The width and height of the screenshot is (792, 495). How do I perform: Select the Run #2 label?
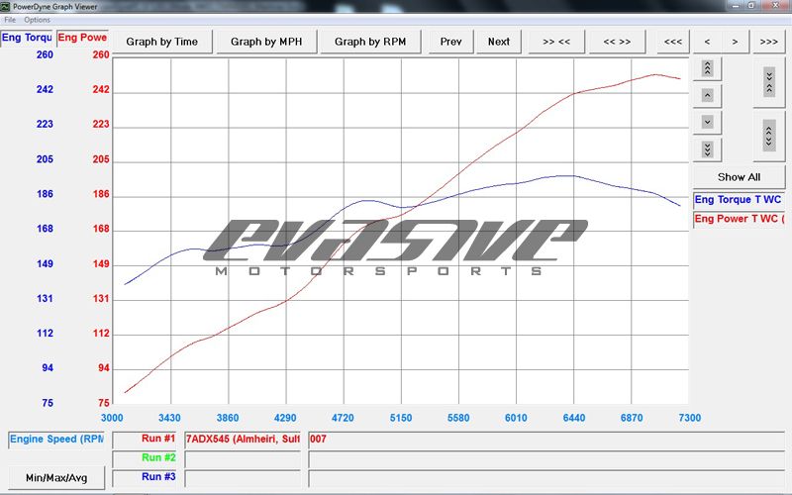(x=145, y=458)
